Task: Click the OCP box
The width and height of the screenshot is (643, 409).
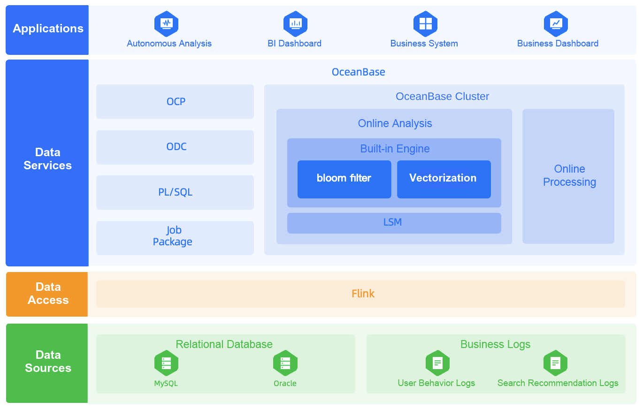Action: 175,102
